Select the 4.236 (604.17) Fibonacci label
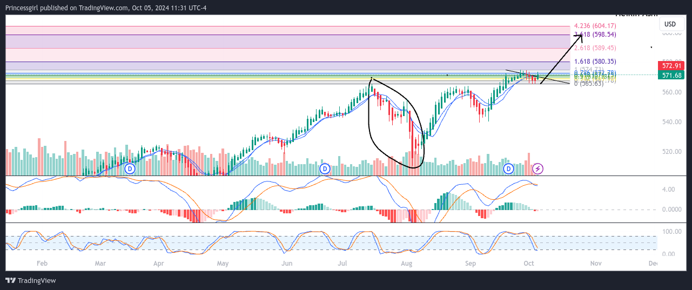Viewport: 692px width, 290px height. point(595,26)
